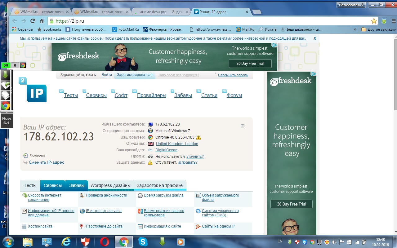This screenshot has width=397, height=248.
Task: Click the Пользователь 2 profile button
Action: 351,5
